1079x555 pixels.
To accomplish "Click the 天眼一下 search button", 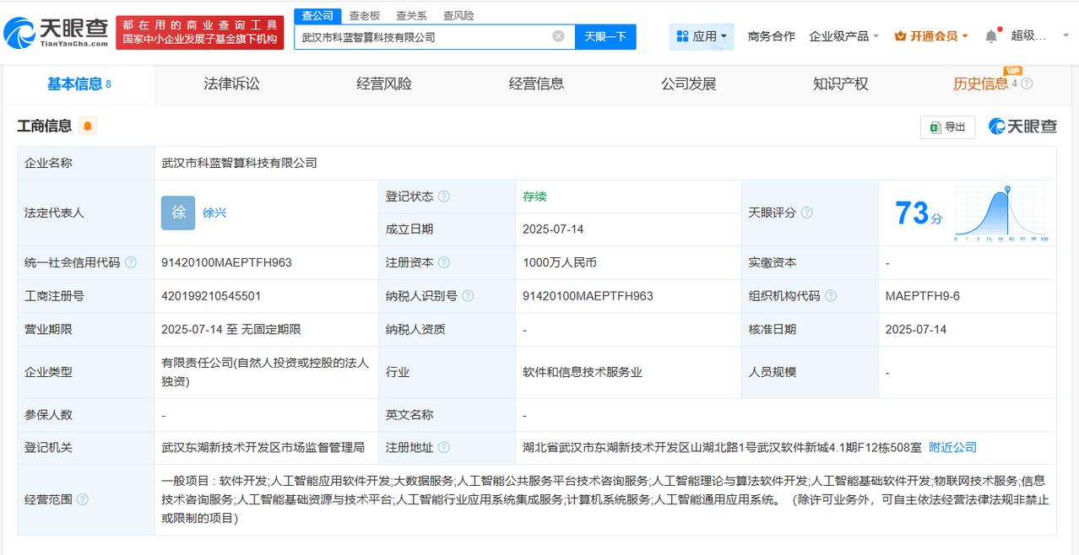I will 605,36.
